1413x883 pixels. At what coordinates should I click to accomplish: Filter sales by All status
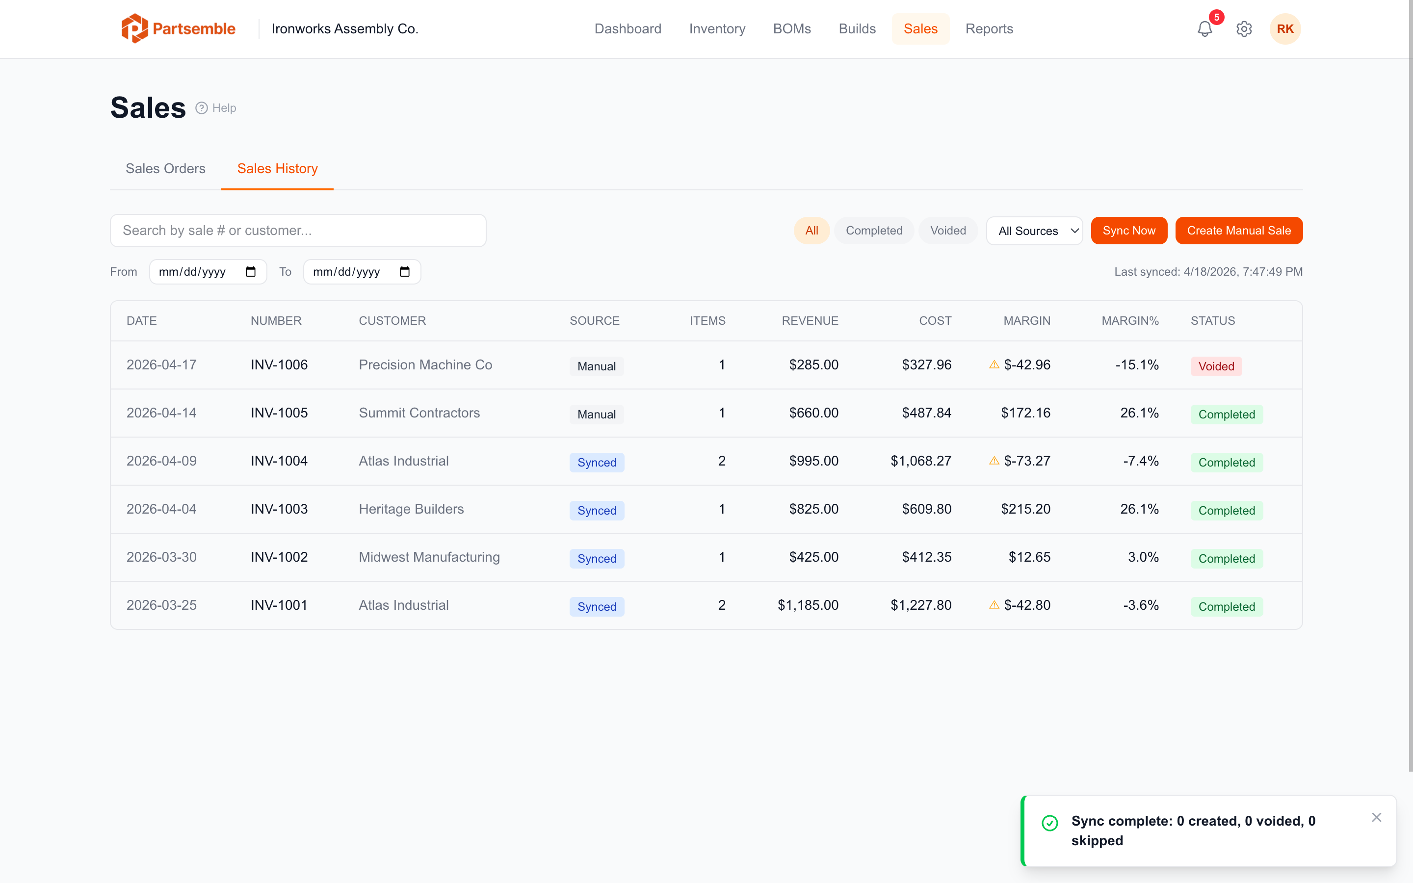coord(811,231)
